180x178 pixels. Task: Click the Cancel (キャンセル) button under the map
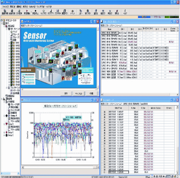(x=78, y=93)
